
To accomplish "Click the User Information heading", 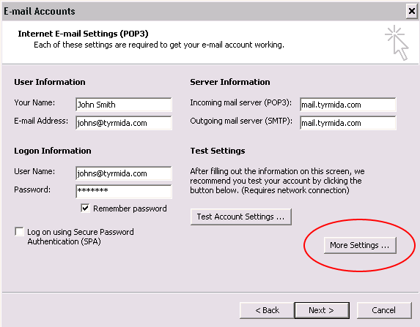I will 50,82.
